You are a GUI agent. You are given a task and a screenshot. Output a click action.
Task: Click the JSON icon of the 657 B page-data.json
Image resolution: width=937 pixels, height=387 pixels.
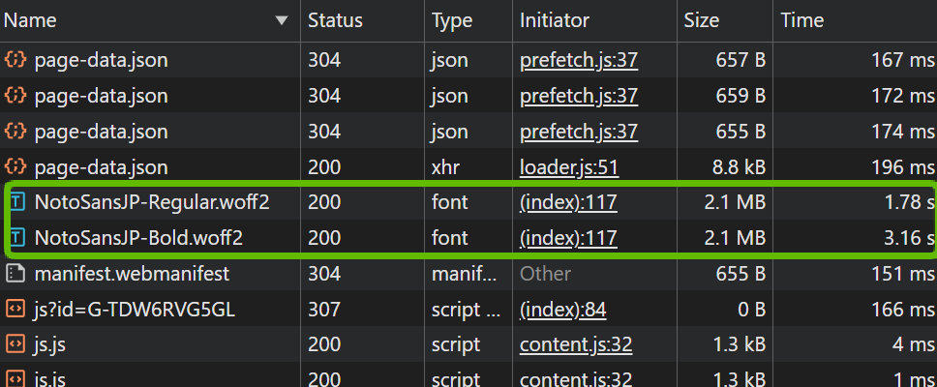pyautogui.click(x=15, y=60)
